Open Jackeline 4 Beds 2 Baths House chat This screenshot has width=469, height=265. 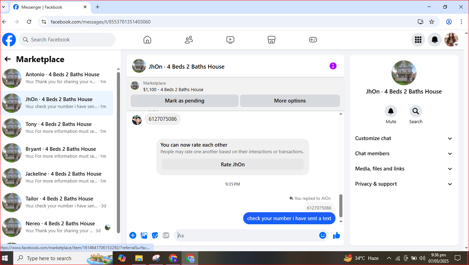point(57,178)
